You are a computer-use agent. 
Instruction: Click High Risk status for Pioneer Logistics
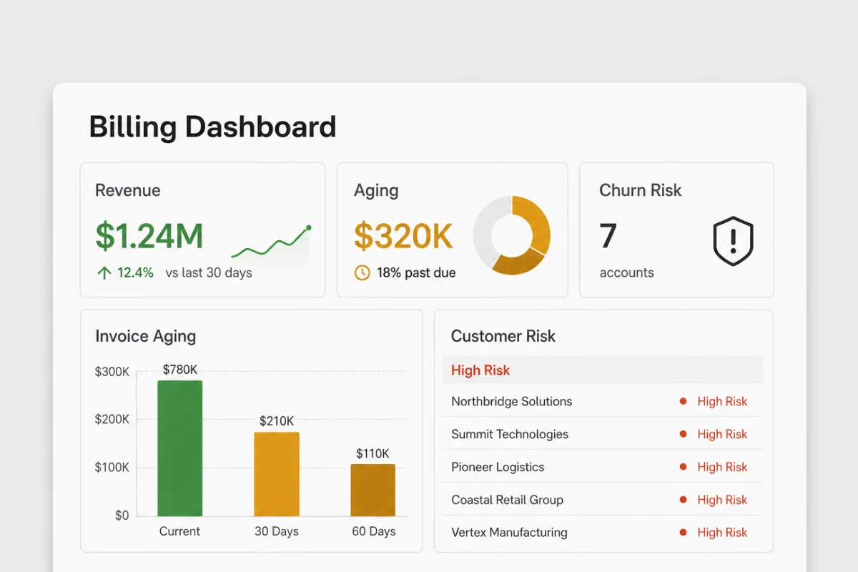click(722, 467)
